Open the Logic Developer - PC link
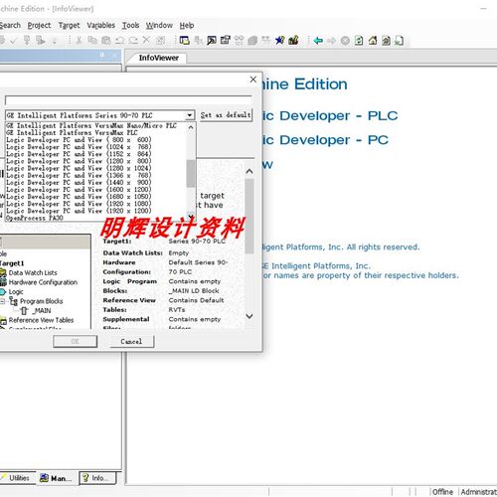Screen dimensions: 497x497 (325, 140)
